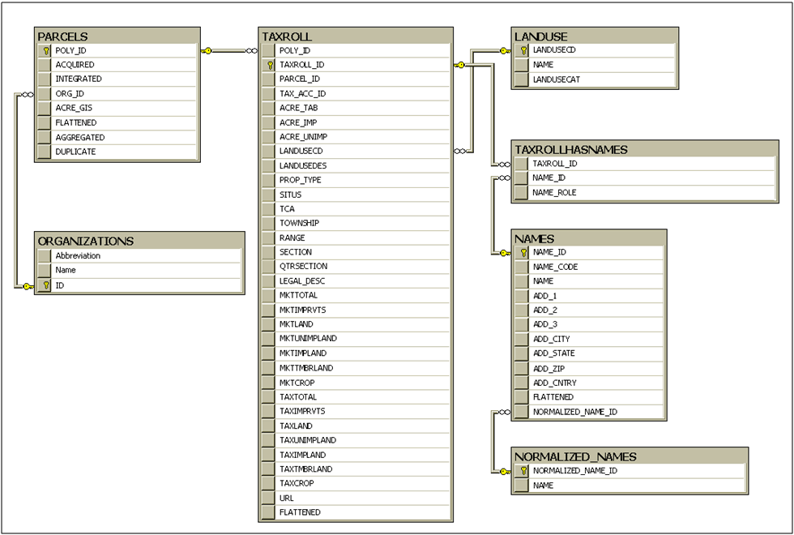Click the NAME_ROLE column in TAXROLLHASNAMES

click(x=645, y=193)
